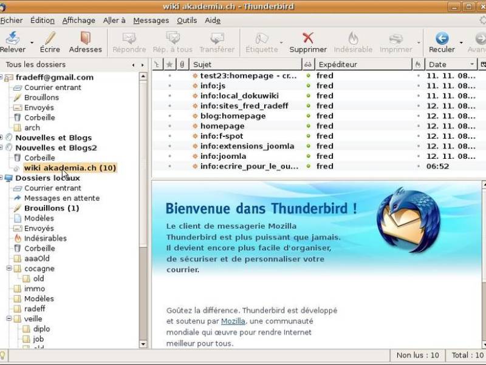Click folder pane scrollbar down arrow
The image size is (486, 365).
coord(143,344)
